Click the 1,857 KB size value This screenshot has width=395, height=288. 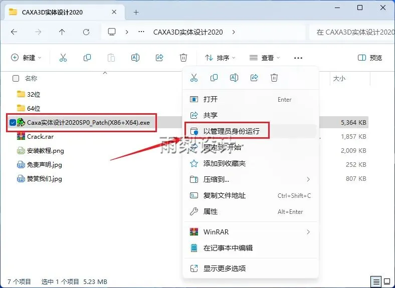click(353, 136)
